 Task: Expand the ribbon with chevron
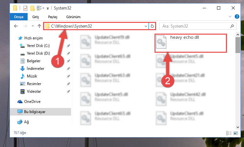(230, 17)
